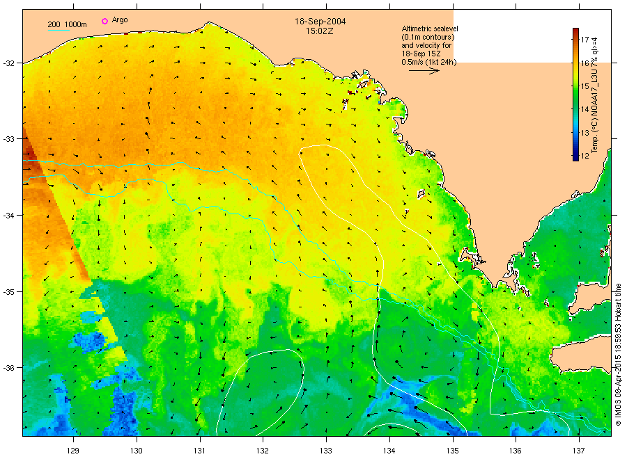Click the longitude label 133

coord(326,451)
